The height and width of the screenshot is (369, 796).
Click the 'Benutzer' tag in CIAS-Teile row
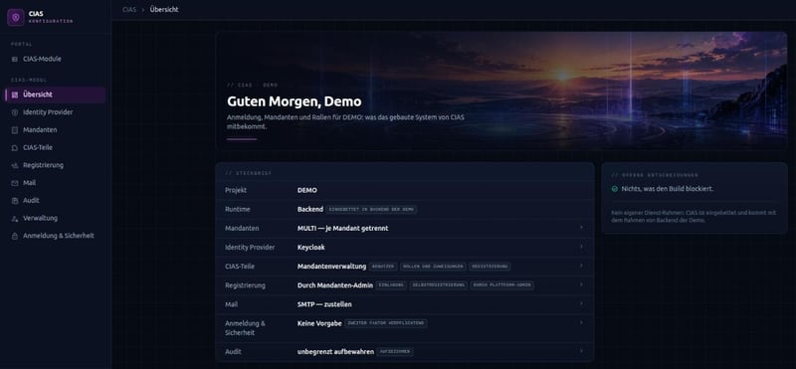(x=383, y=267)
